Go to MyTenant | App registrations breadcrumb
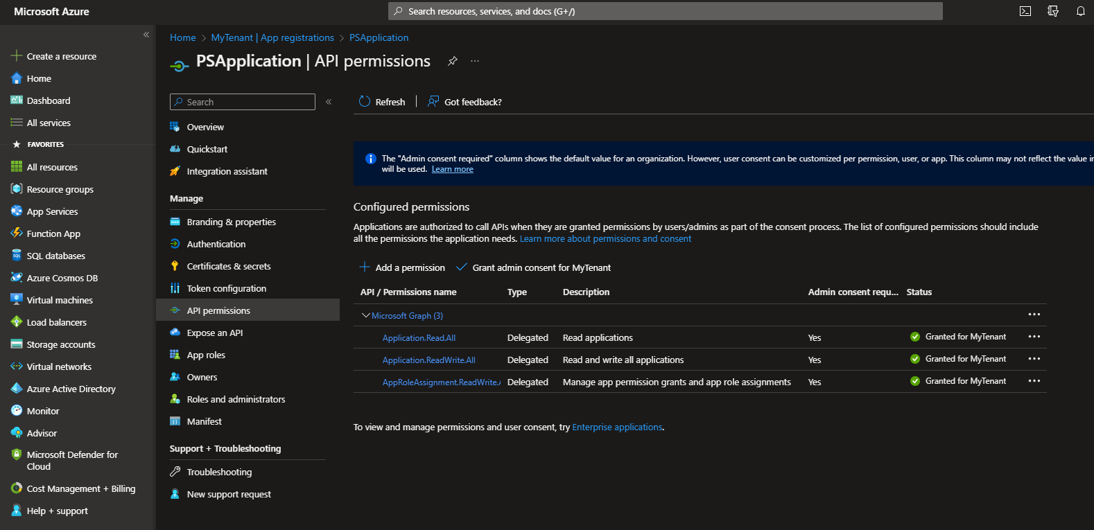1094x530 pixels. point(272,37)
